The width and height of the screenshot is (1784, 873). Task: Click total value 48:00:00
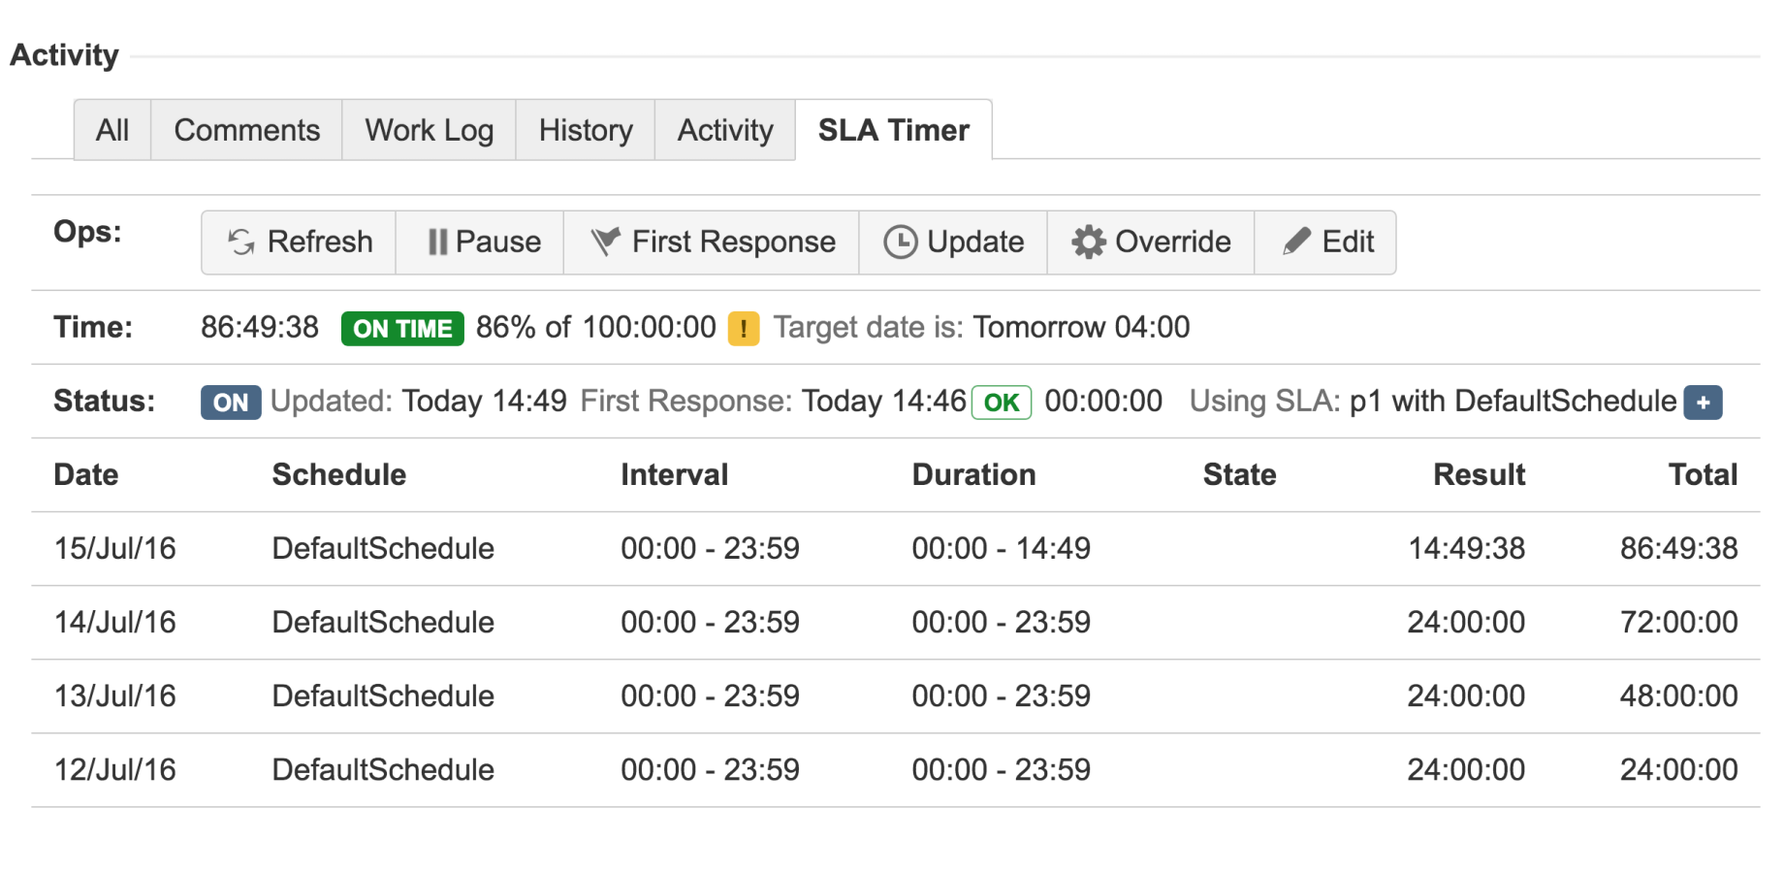click(x=1679, y=695)
